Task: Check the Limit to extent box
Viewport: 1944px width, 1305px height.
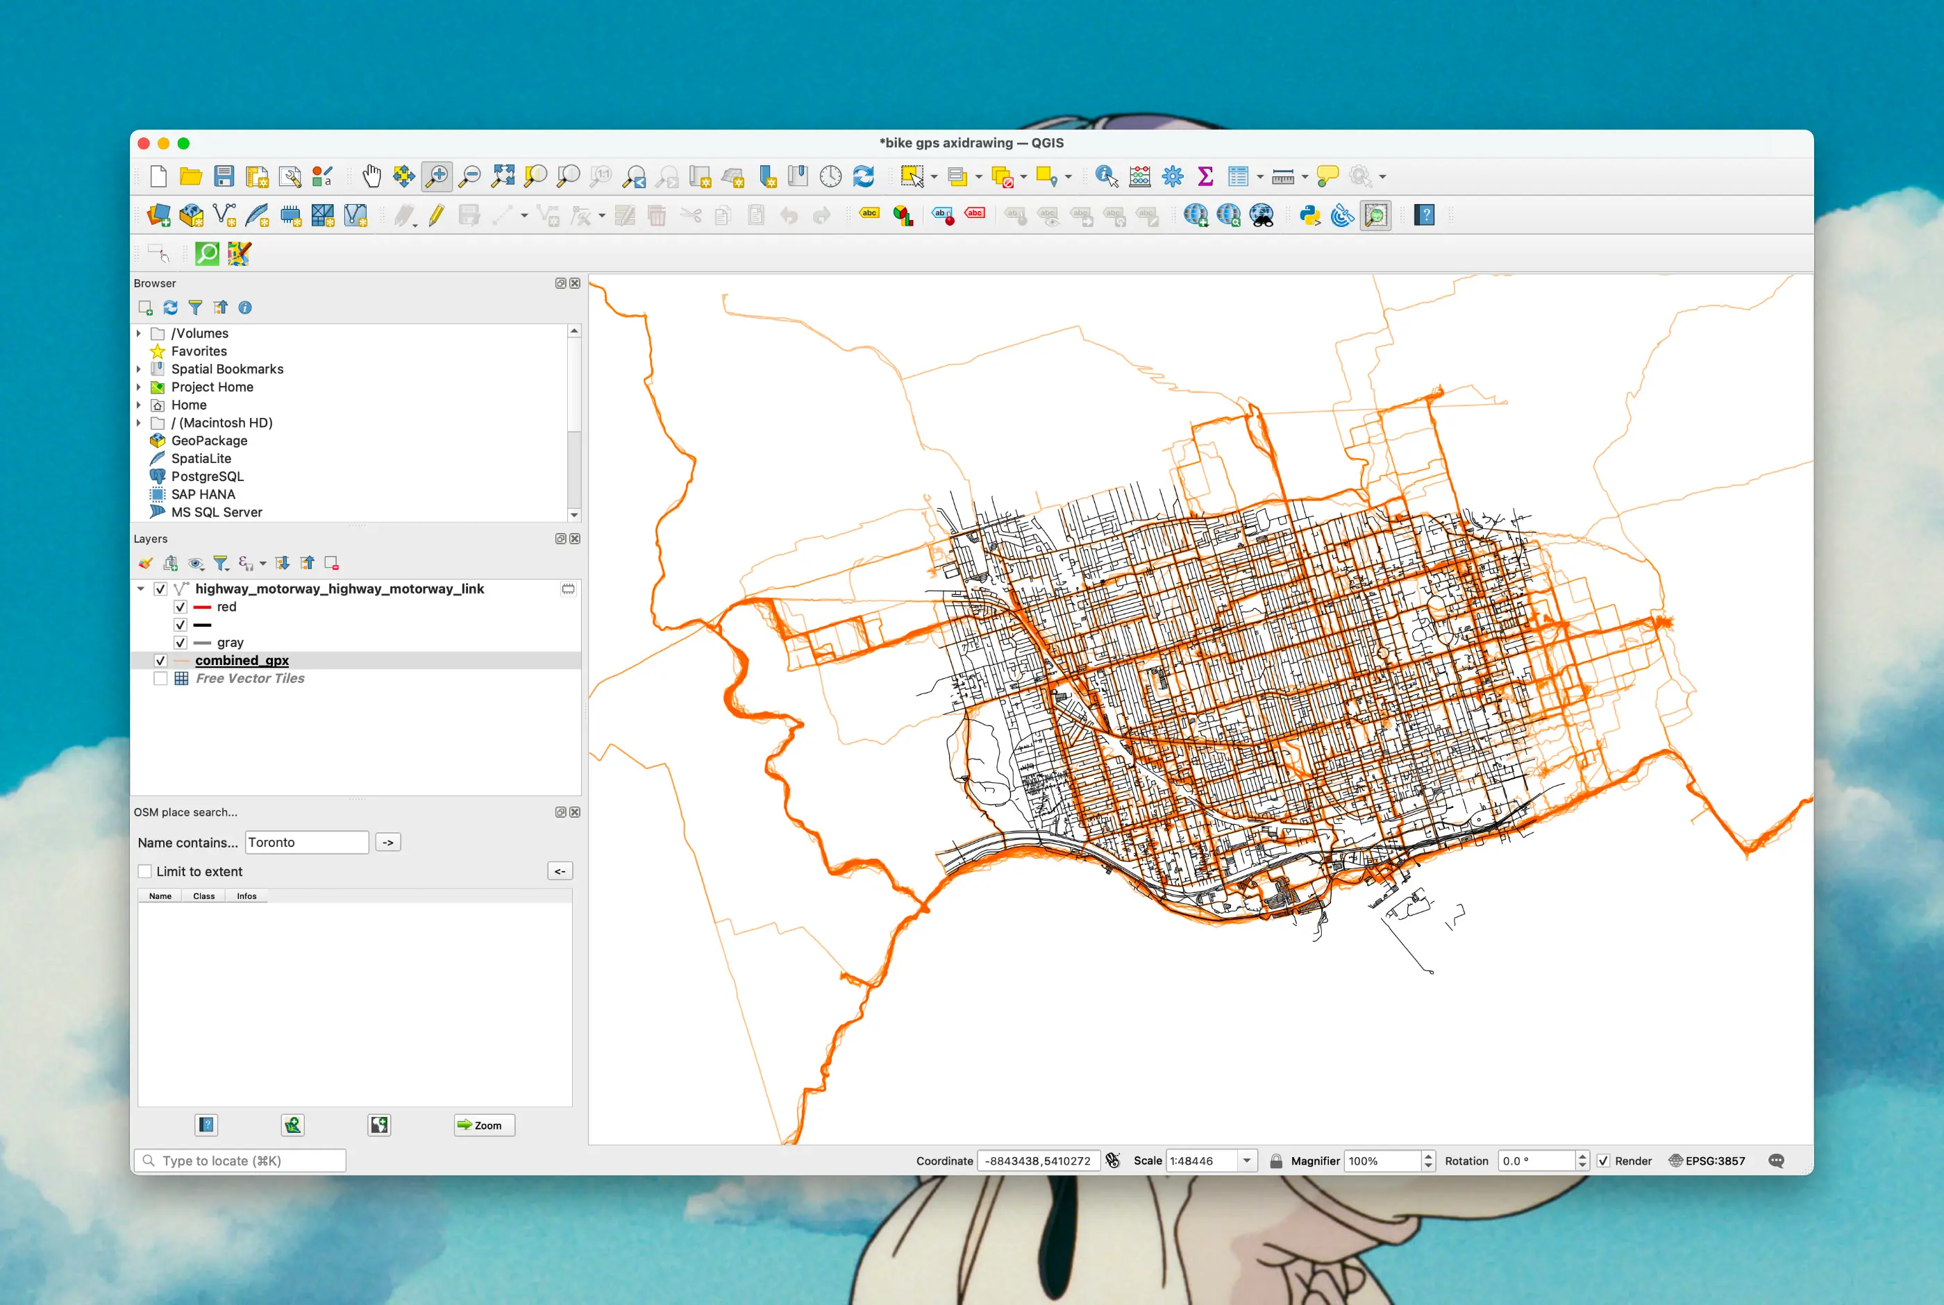Action: tap(146, 871)
